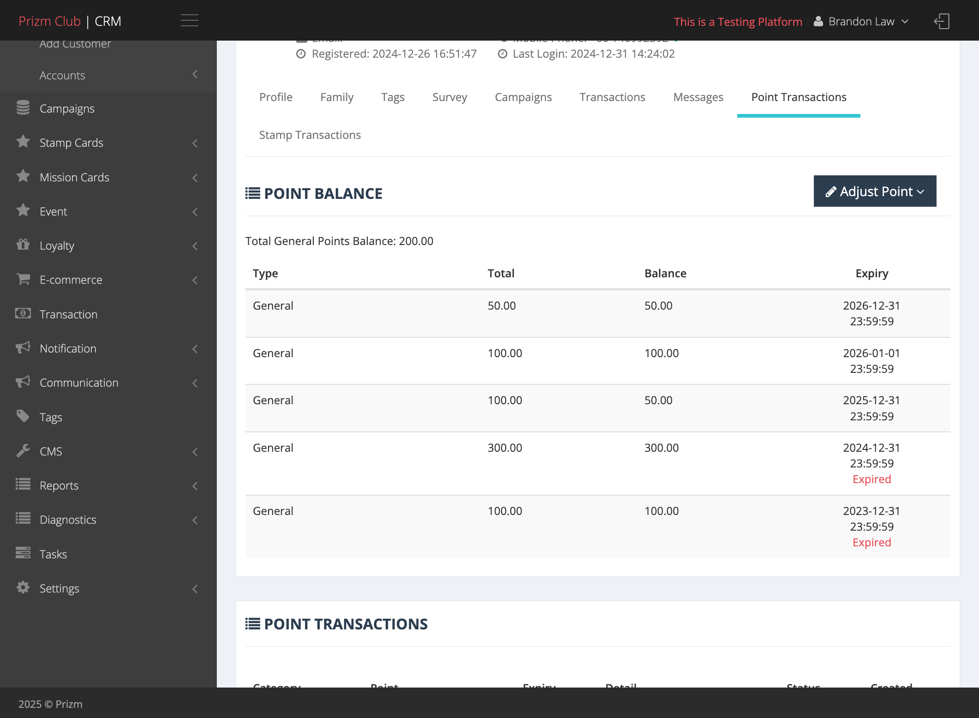Viewport: 979px width, 718px height.
Task: Click the CMS wrench icon
Action: [23, 450]
